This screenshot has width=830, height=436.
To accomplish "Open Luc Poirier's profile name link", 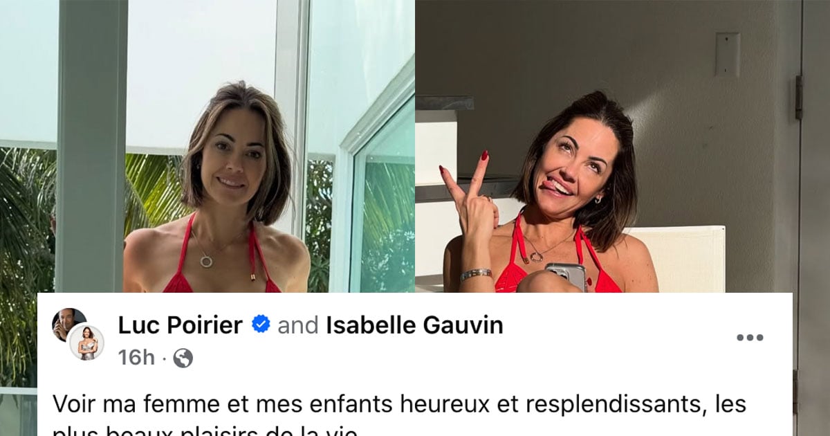I will pos(180,325).
